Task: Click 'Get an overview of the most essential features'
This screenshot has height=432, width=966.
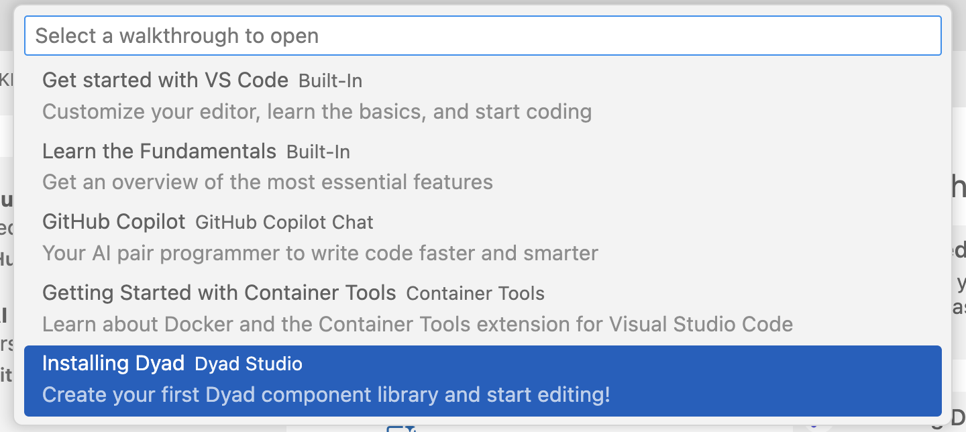Action: point(267,182)
